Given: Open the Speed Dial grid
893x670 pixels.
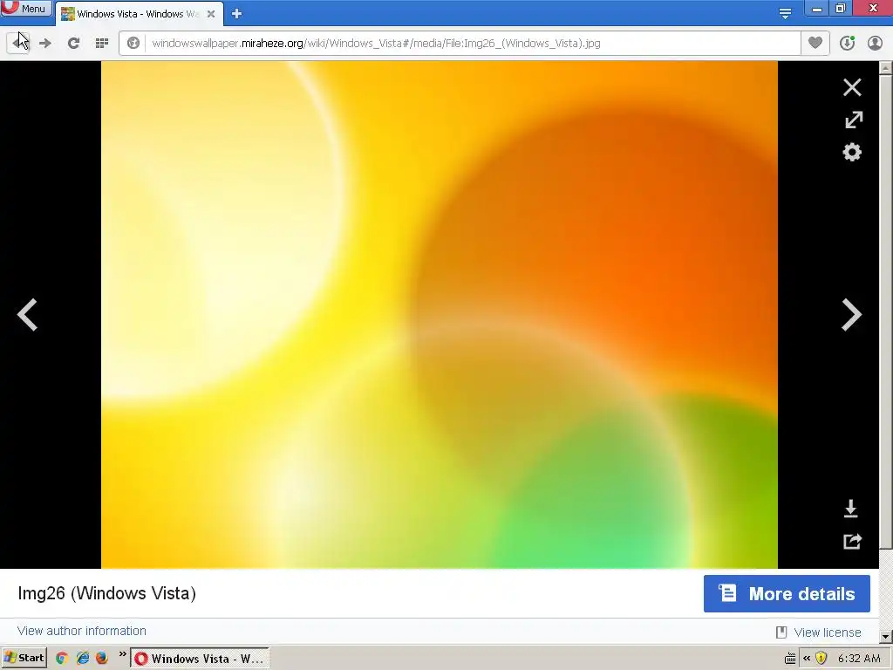Looking at the screenshot, I should 102,44.
